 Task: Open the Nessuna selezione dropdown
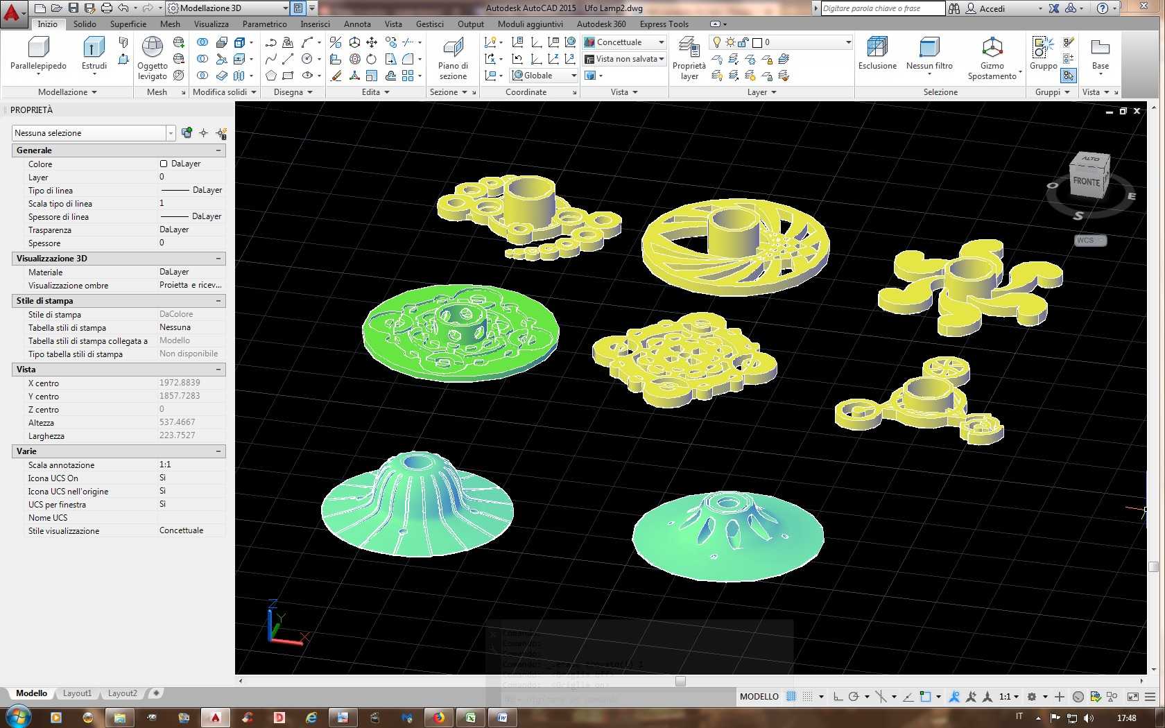point(94,133)
